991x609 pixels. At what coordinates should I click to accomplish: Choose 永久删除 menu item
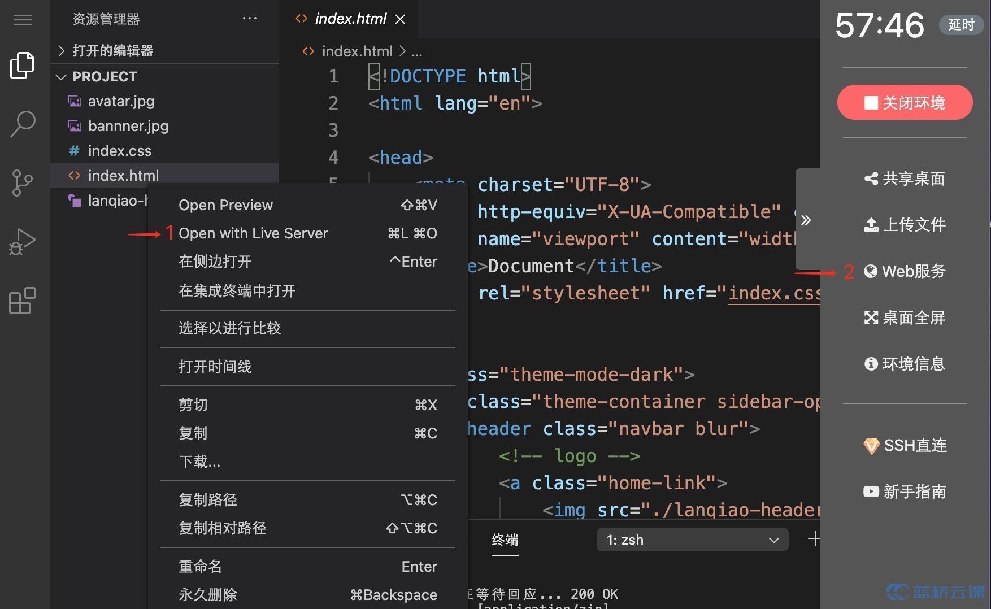[x=308, y=595]
